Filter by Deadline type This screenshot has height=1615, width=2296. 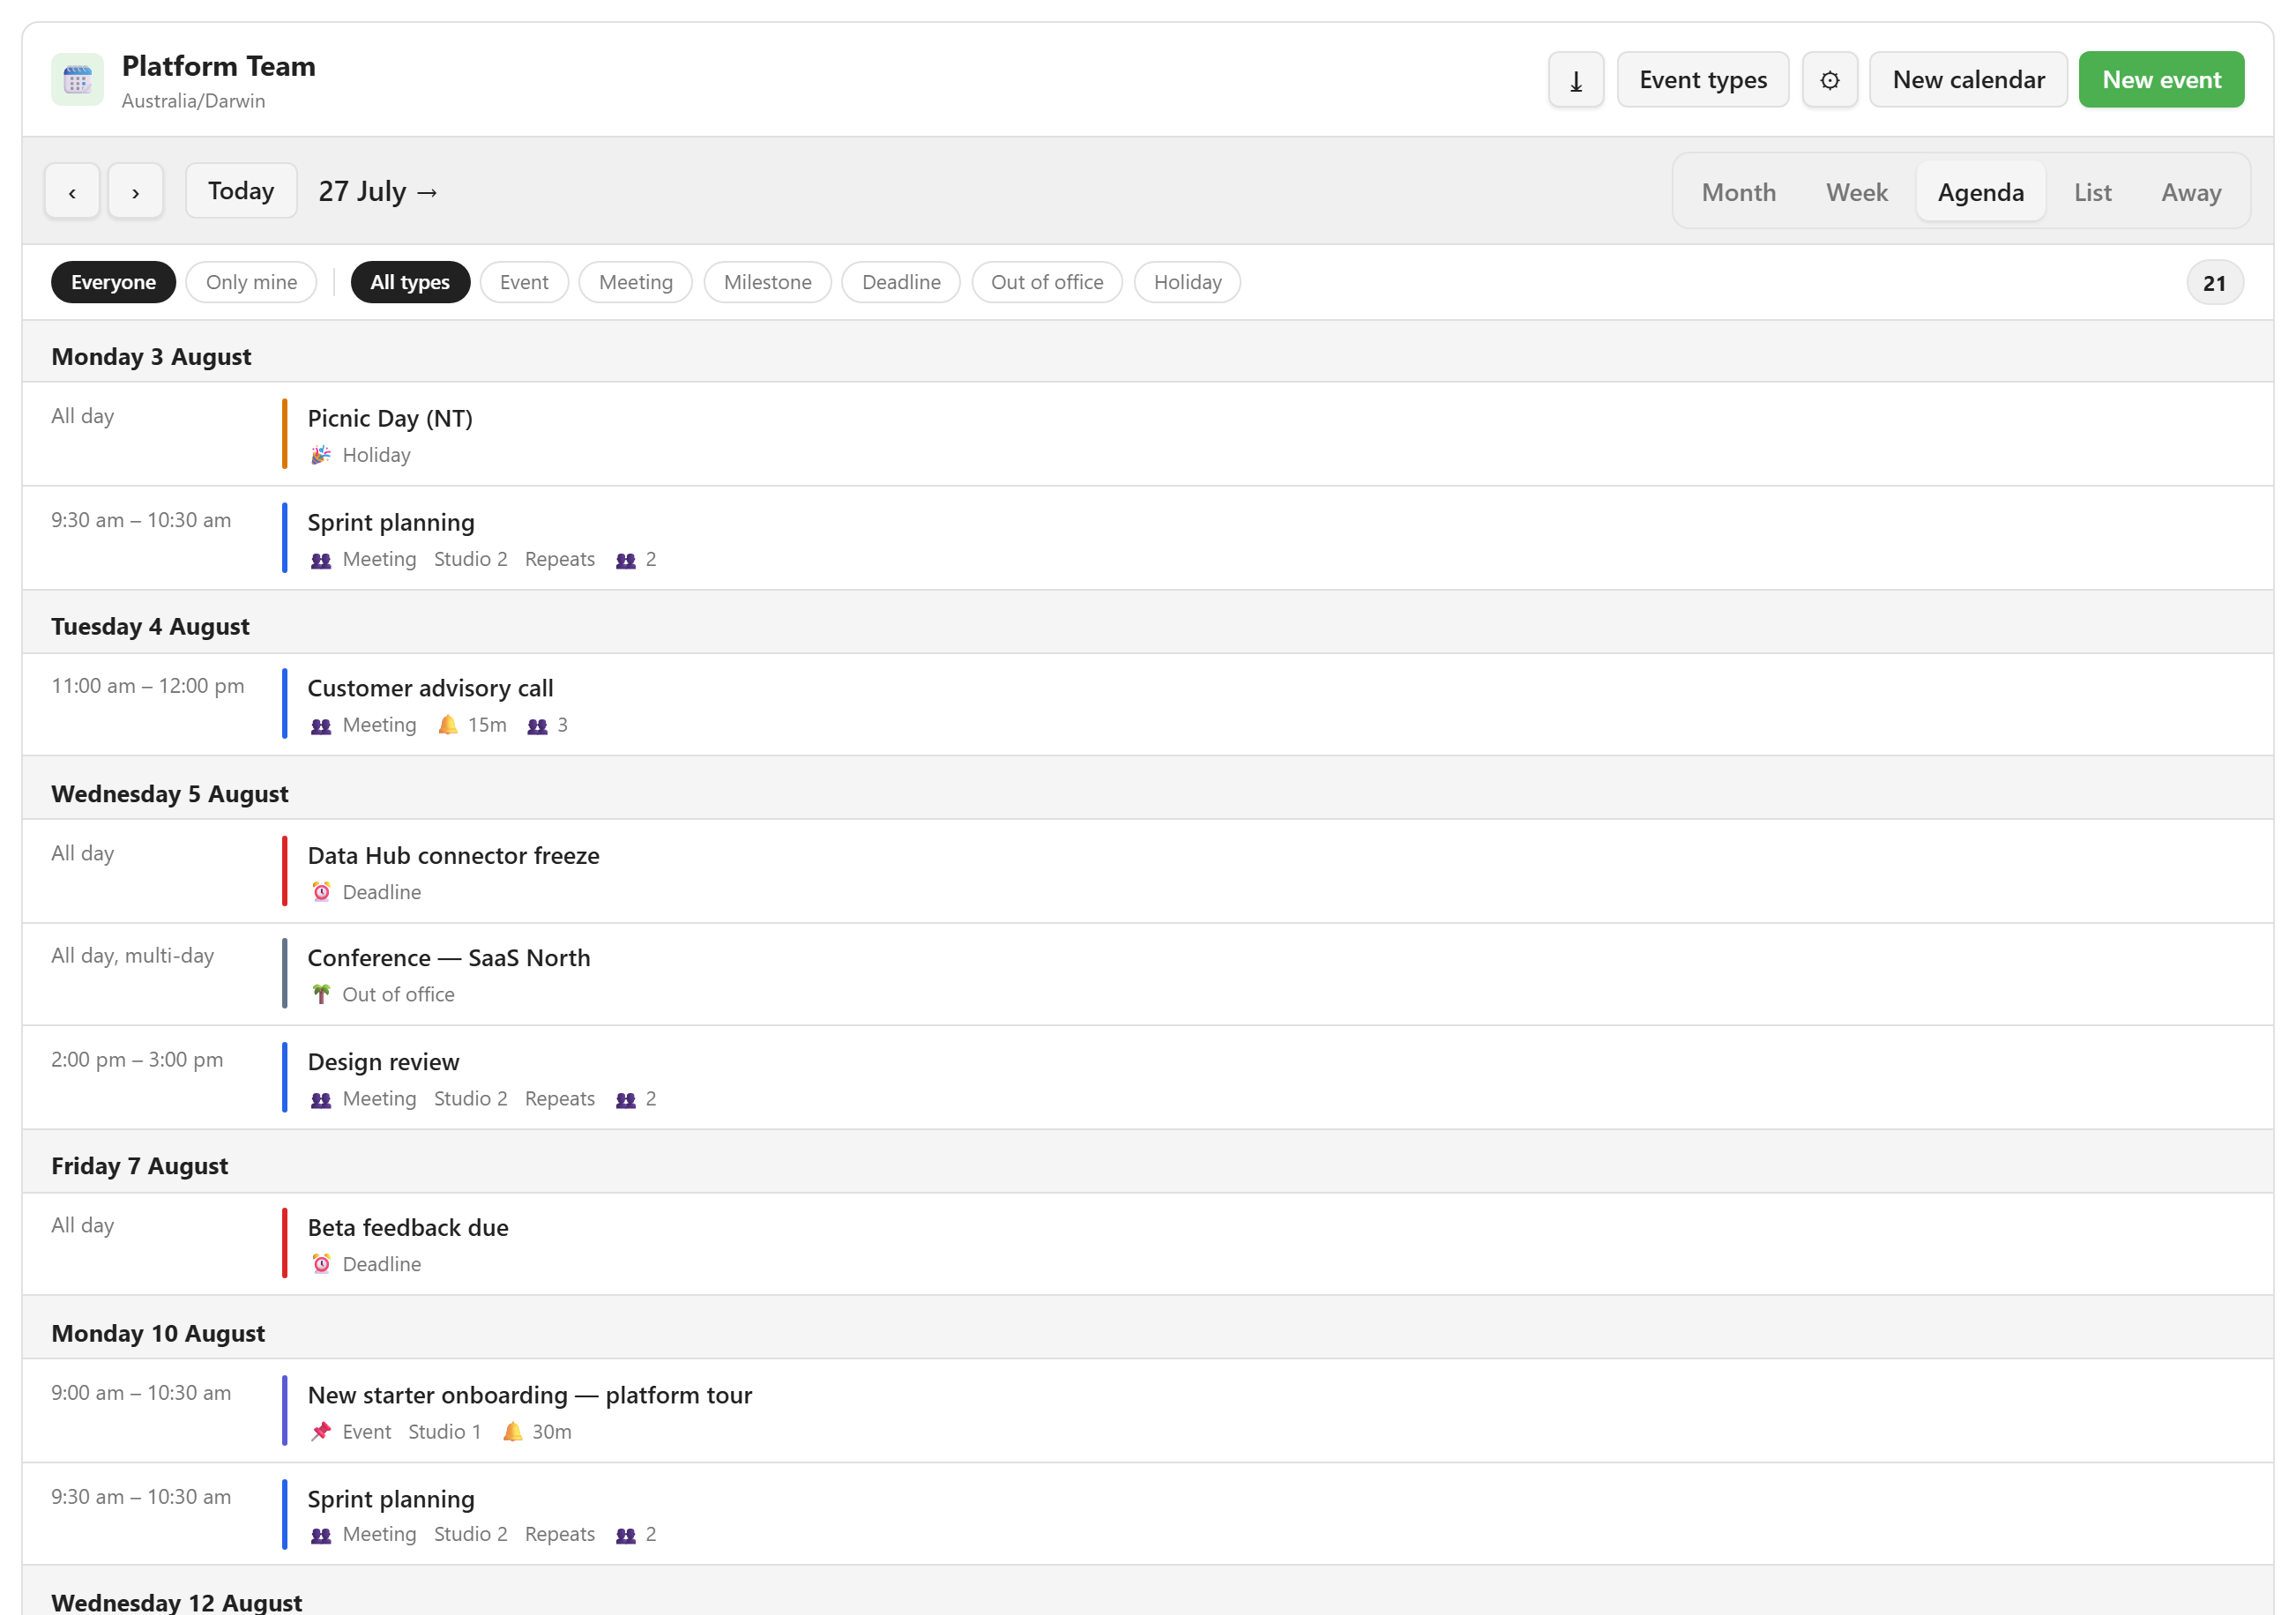(900, 282)
